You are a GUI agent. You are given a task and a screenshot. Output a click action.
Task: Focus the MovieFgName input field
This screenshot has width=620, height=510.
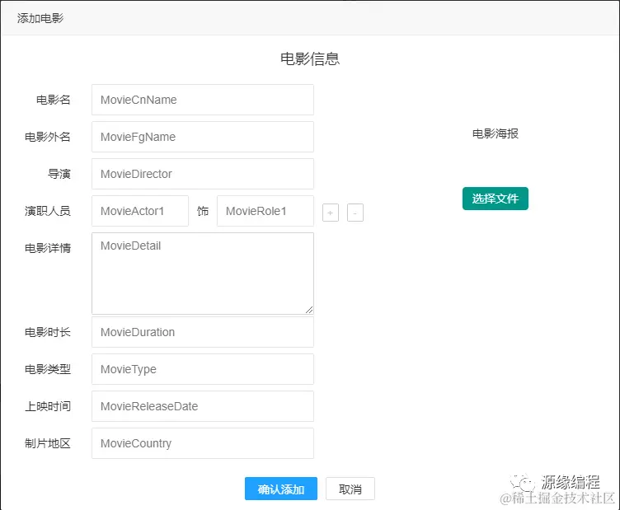203,137
